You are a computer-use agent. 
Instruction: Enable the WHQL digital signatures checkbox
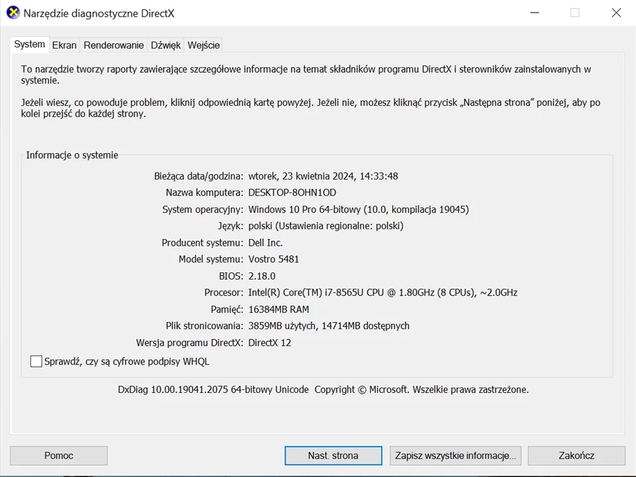coord(36,361)
